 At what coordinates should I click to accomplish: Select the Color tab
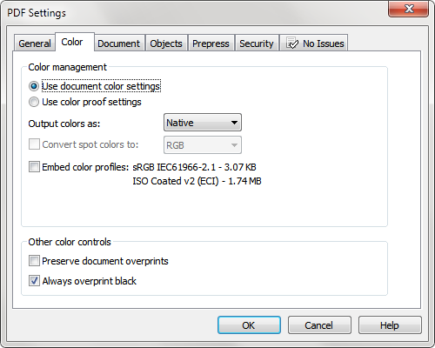[74, 42]
